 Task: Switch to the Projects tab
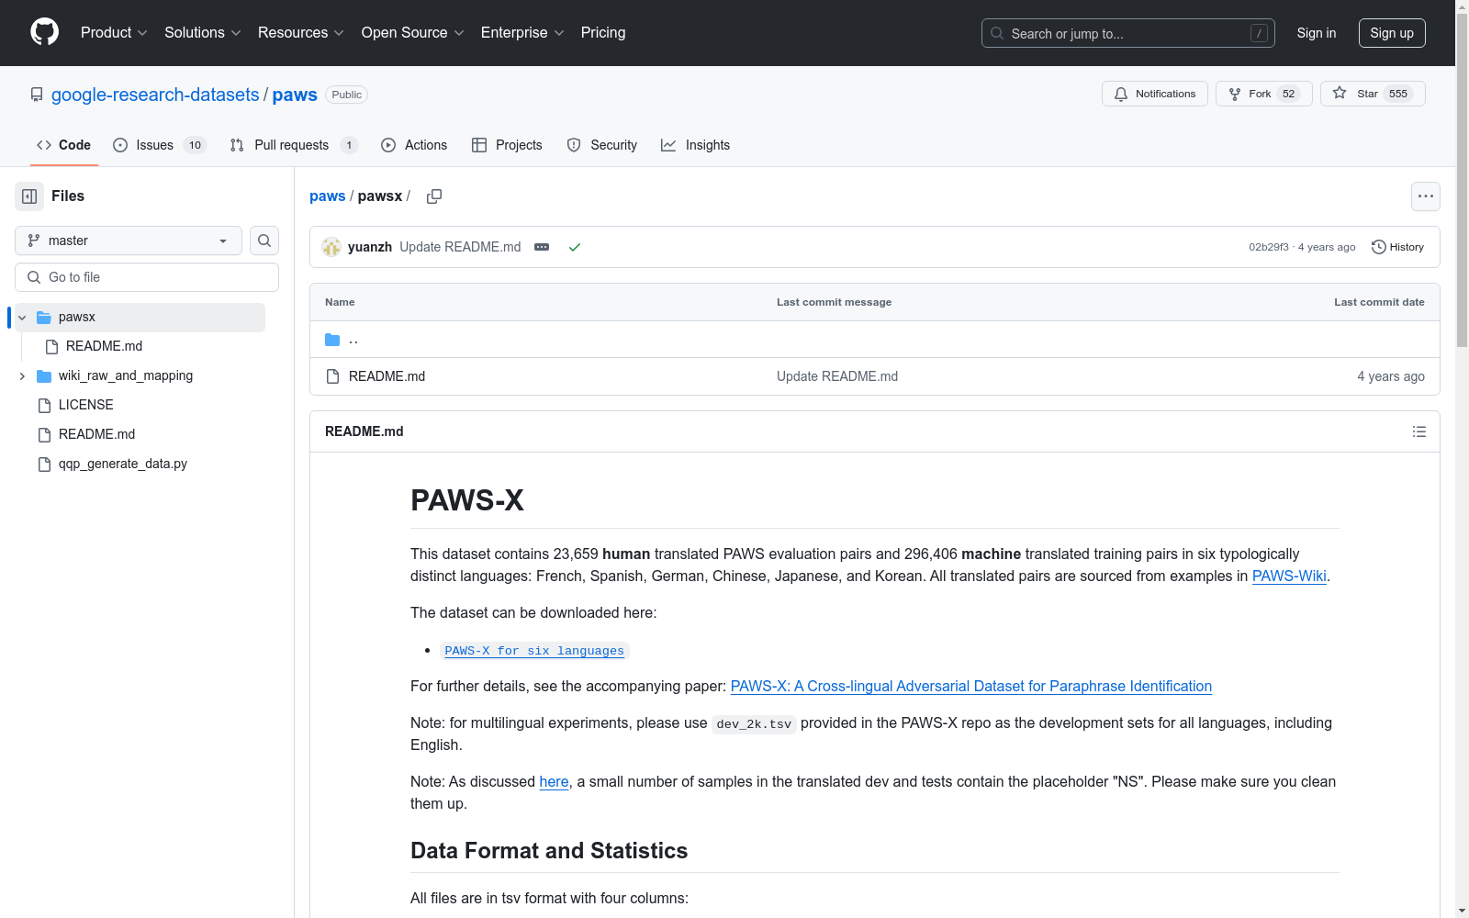(x=507, y=145)
